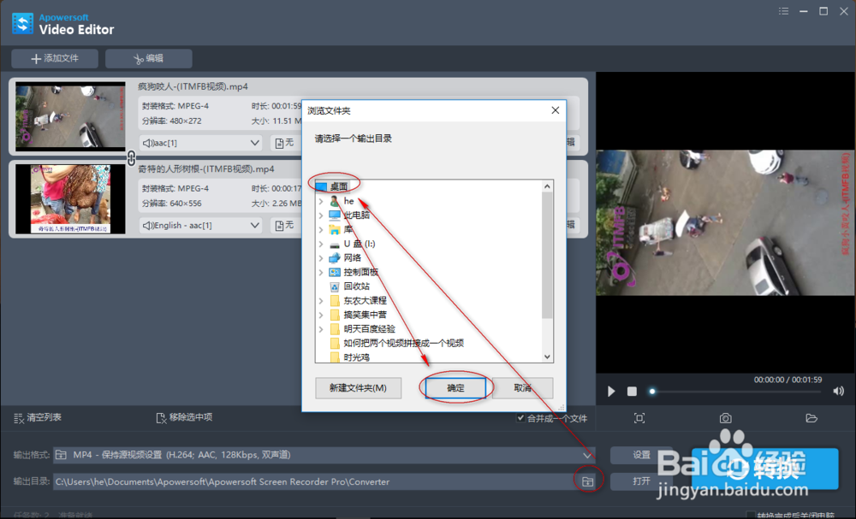Mute the preview volume icon
Screen dimensions: 856x519
click(839, 391)
